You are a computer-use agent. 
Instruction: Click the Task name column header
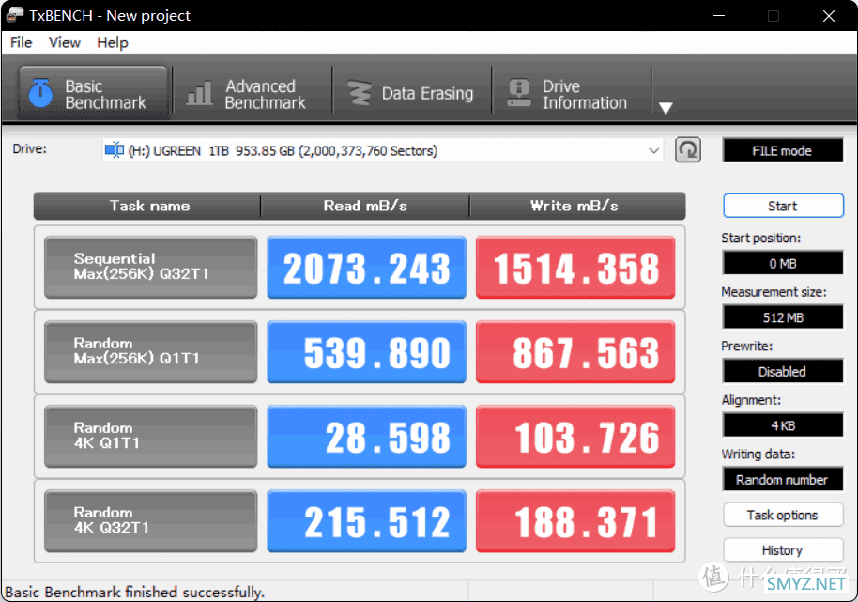(147, 206)
